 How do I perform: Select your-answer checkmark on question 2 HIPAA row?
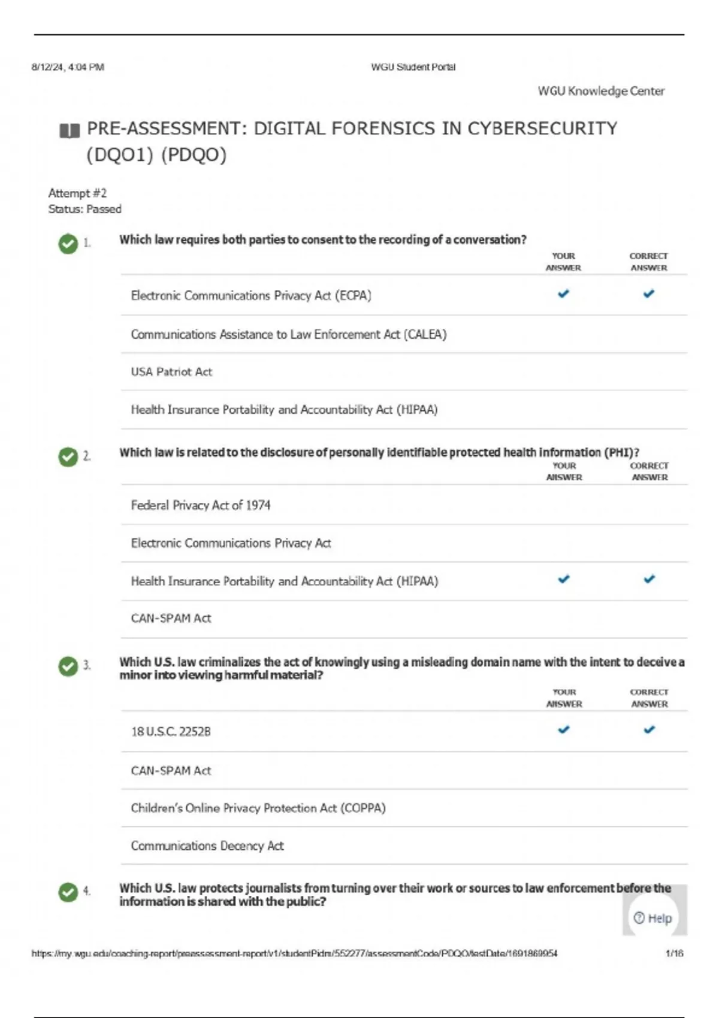(x=564, y=579)
